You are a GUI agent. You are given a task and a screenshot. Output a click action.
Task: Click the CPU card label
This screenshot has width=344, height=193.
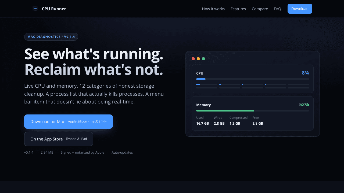(x=200, y=73)
